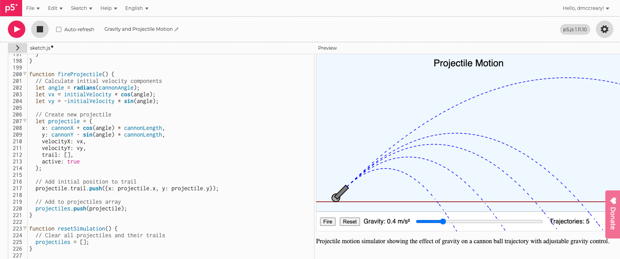Collapse the resetSimulation function code block
This screenshot has width=620, height=259.
tap(25, 228)
